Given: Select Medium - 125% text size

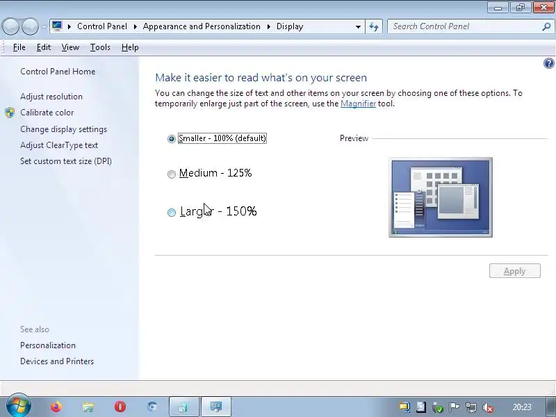Looking at the screenshot, I should 171,174.
